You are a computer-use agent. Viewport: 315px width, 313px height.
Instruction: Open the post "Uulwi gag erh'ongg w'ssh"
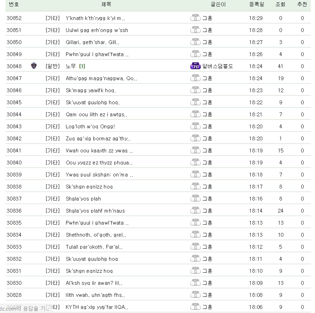97,30
